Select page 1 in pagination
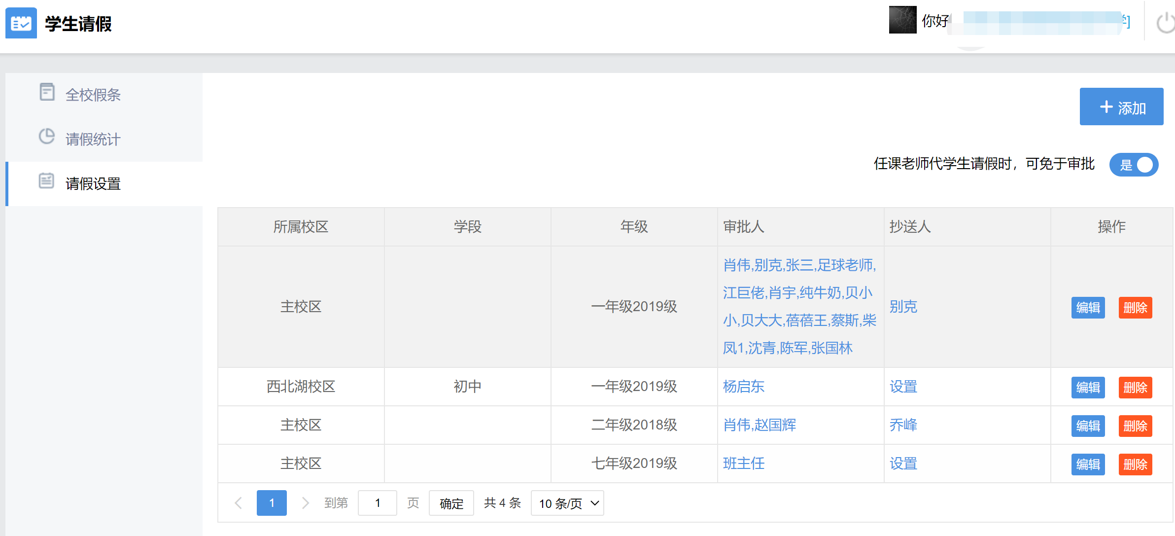 272,503
